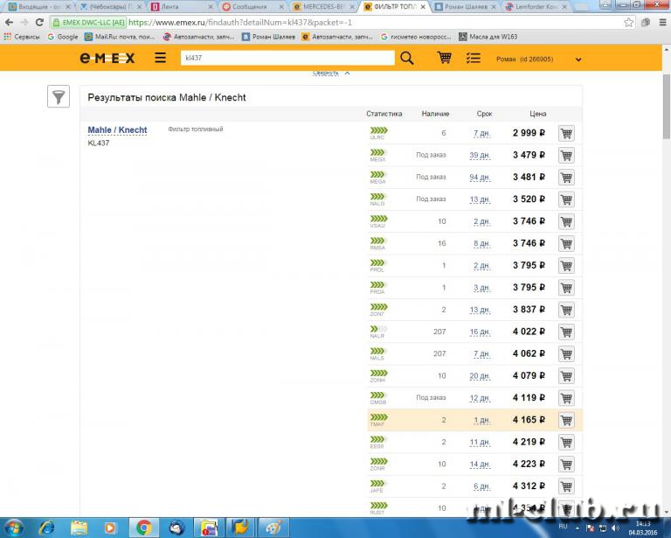Click the page vertical scrollbar thumb

coord(667,106)
